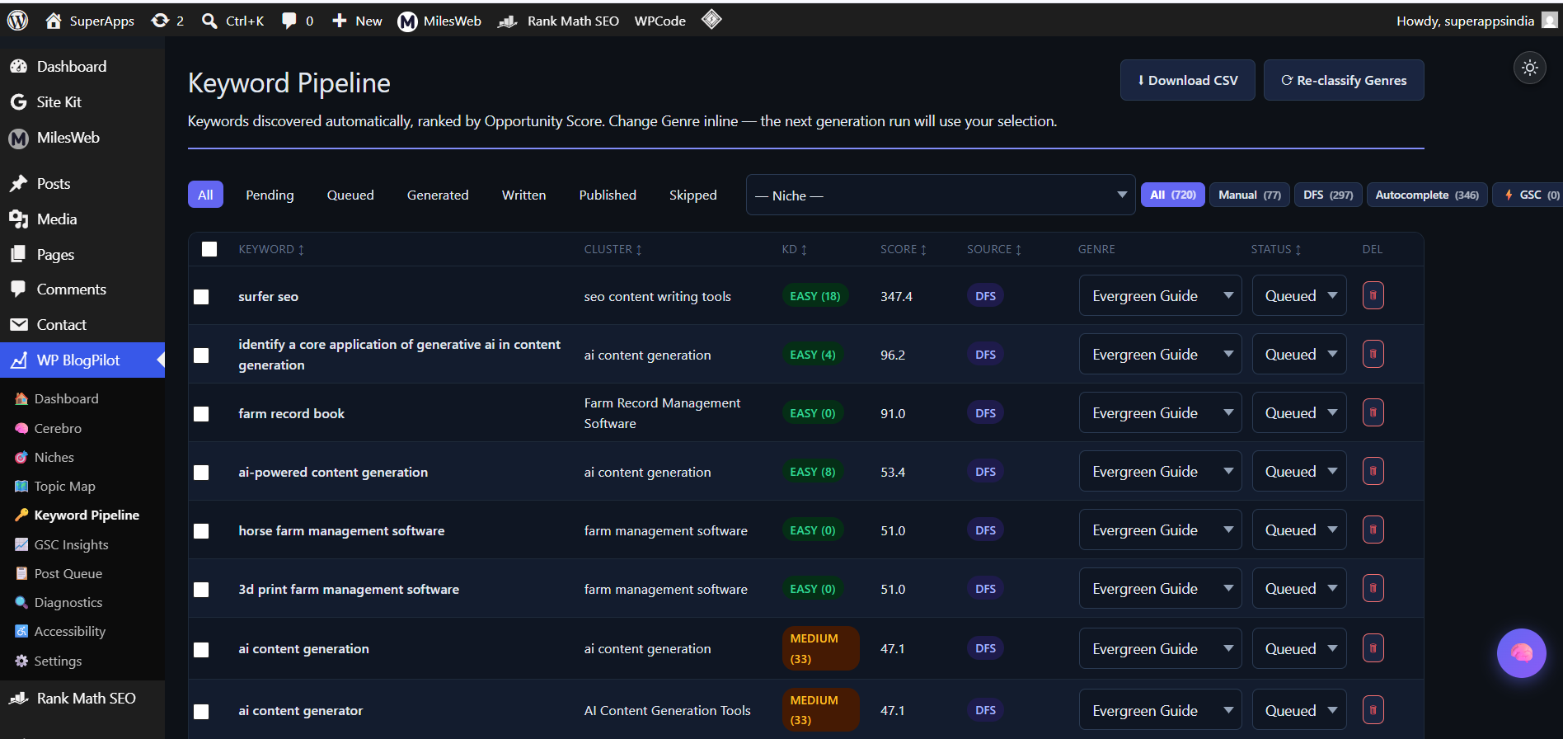
Task: Check ai-powered content generation checkbox
Action: 201,473
